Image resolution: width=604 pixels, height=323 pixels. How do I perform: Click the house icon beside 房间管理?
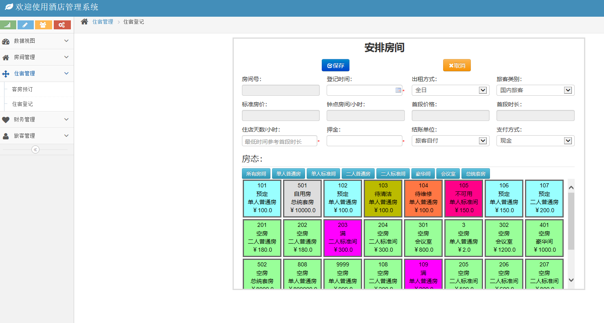click(6, 57)
